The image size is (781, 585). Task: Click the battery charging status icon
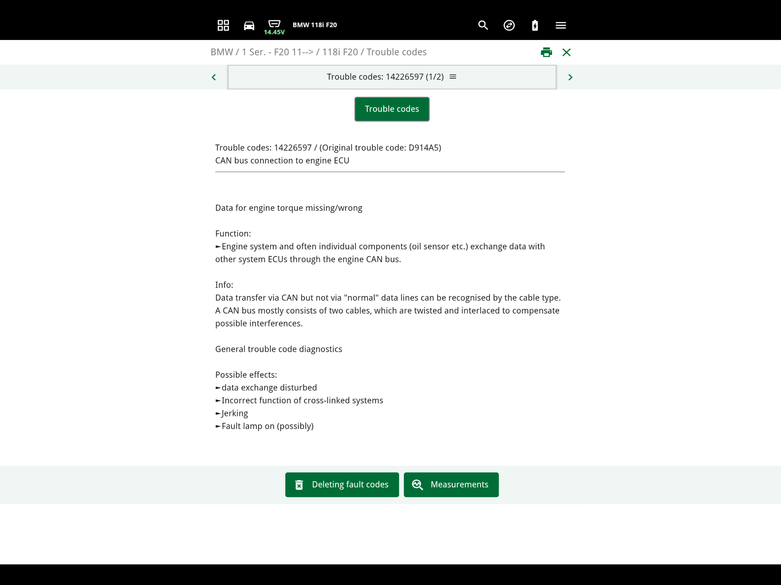pos(534,25)
